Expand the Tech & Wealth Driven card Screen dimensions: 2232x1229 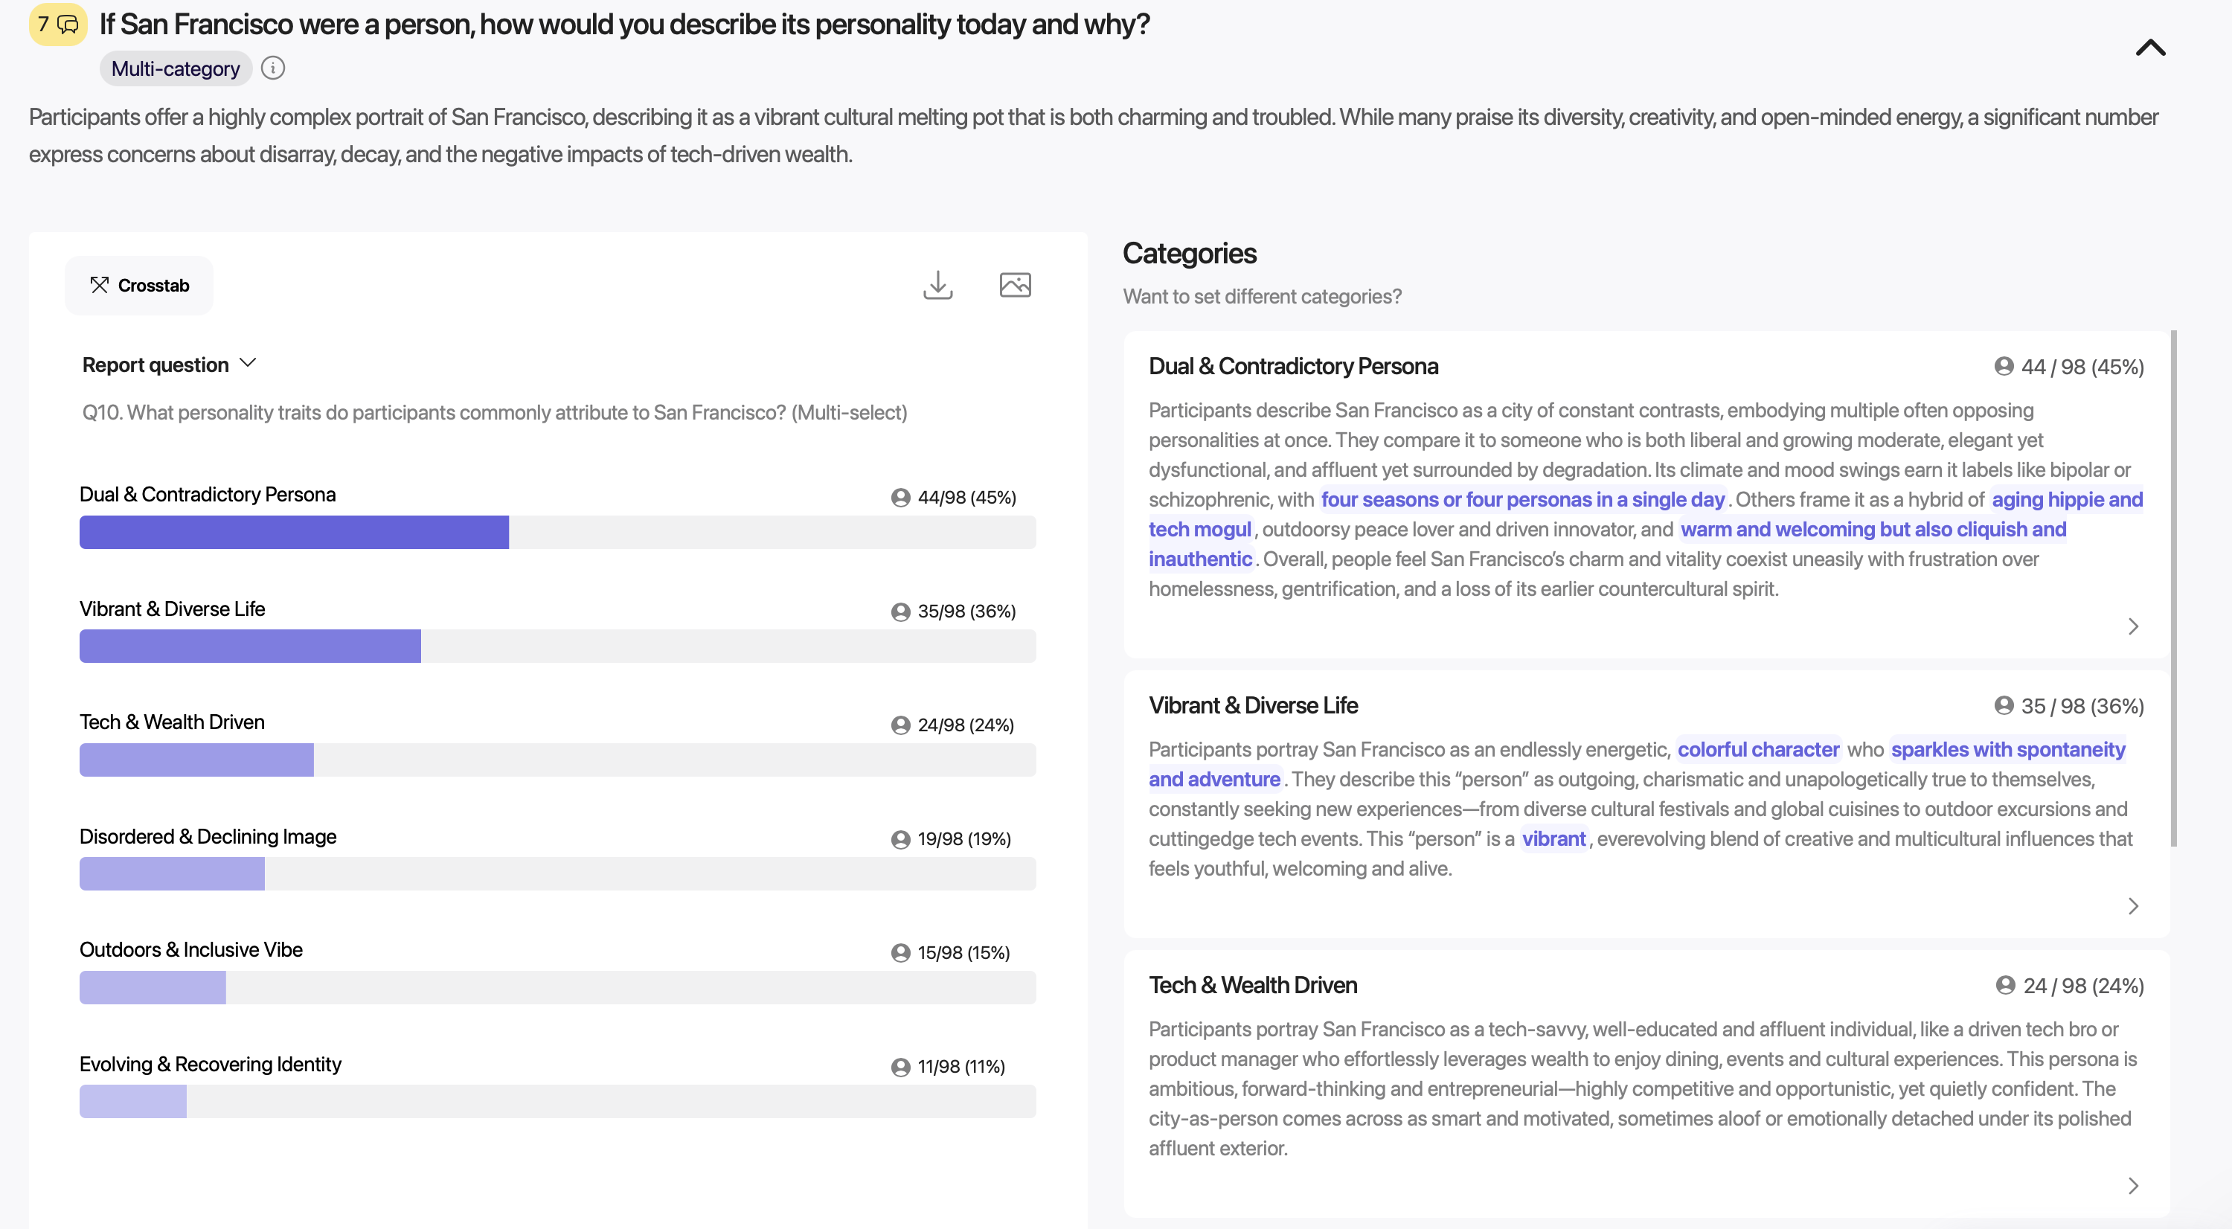coord(2132,1186)
